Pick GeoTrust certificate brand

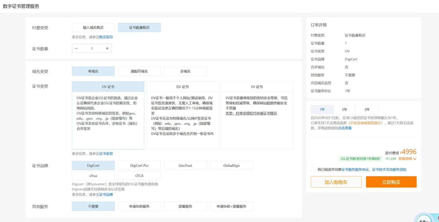point(185,166)
